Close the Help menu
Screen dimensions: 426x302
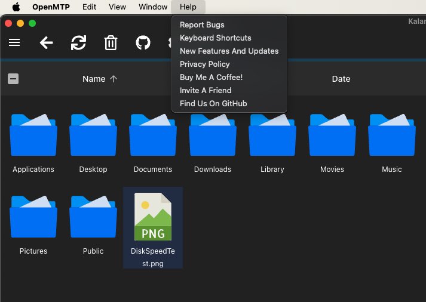pos(188,7)
